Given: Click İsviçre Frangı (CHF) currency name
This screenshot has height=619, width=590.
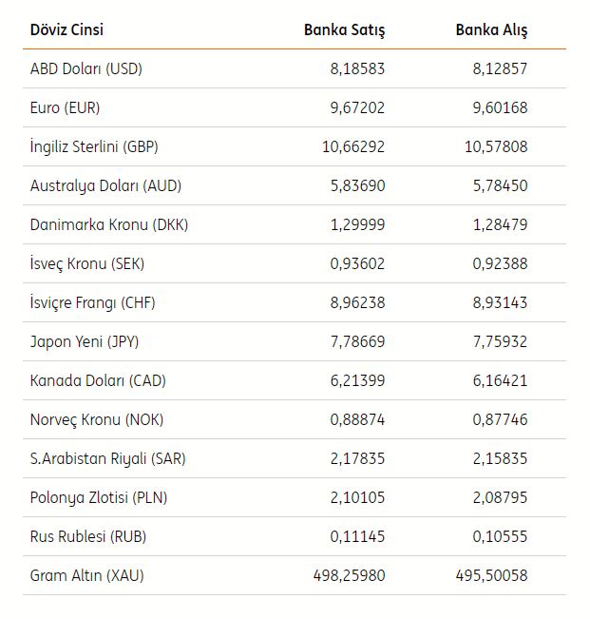Looking at the screenshot, I should [x=92, y=302].
